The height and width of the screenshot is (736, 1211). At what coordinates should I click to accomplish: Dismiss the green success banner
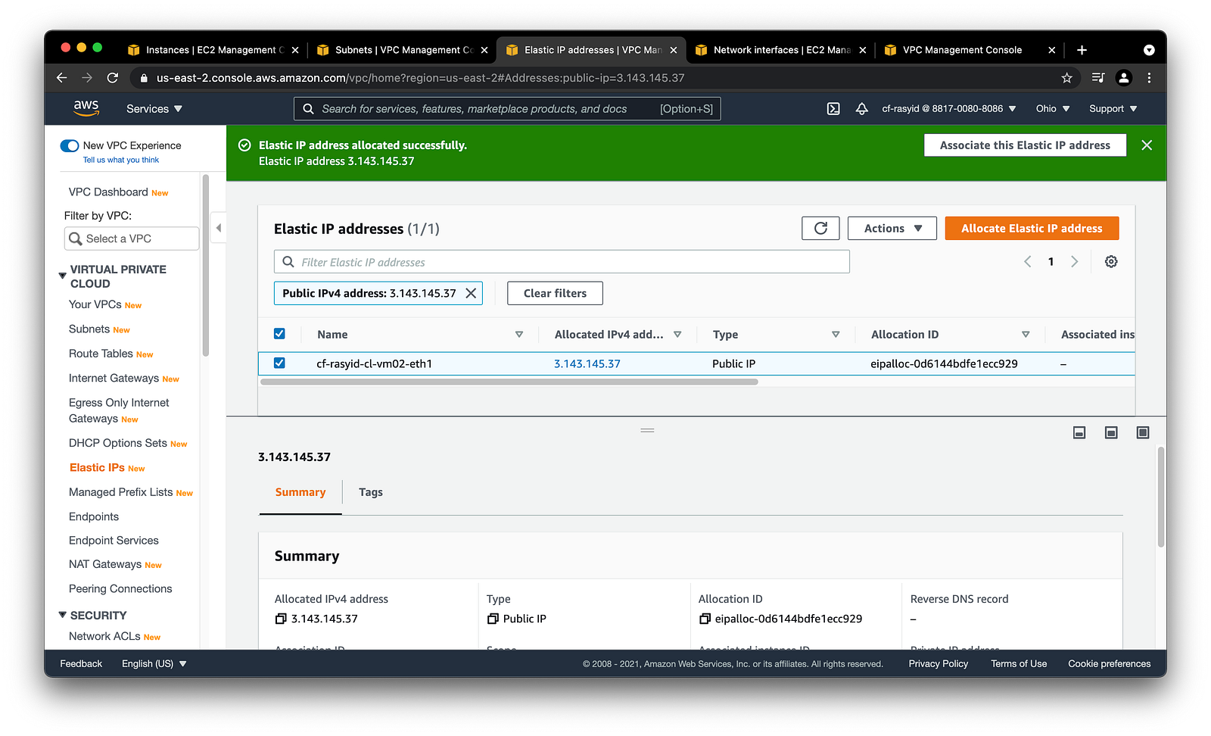pyautogui.click(x=1147, y=145)
